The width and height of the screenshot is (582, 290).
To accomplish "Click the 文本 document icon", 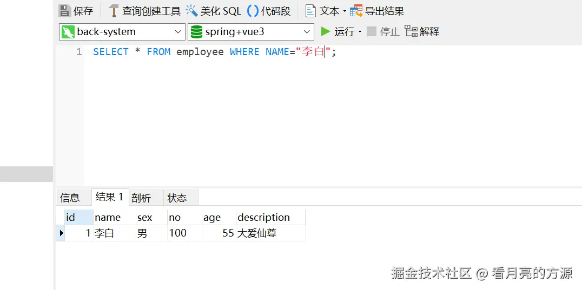I will tap(310, 11).
